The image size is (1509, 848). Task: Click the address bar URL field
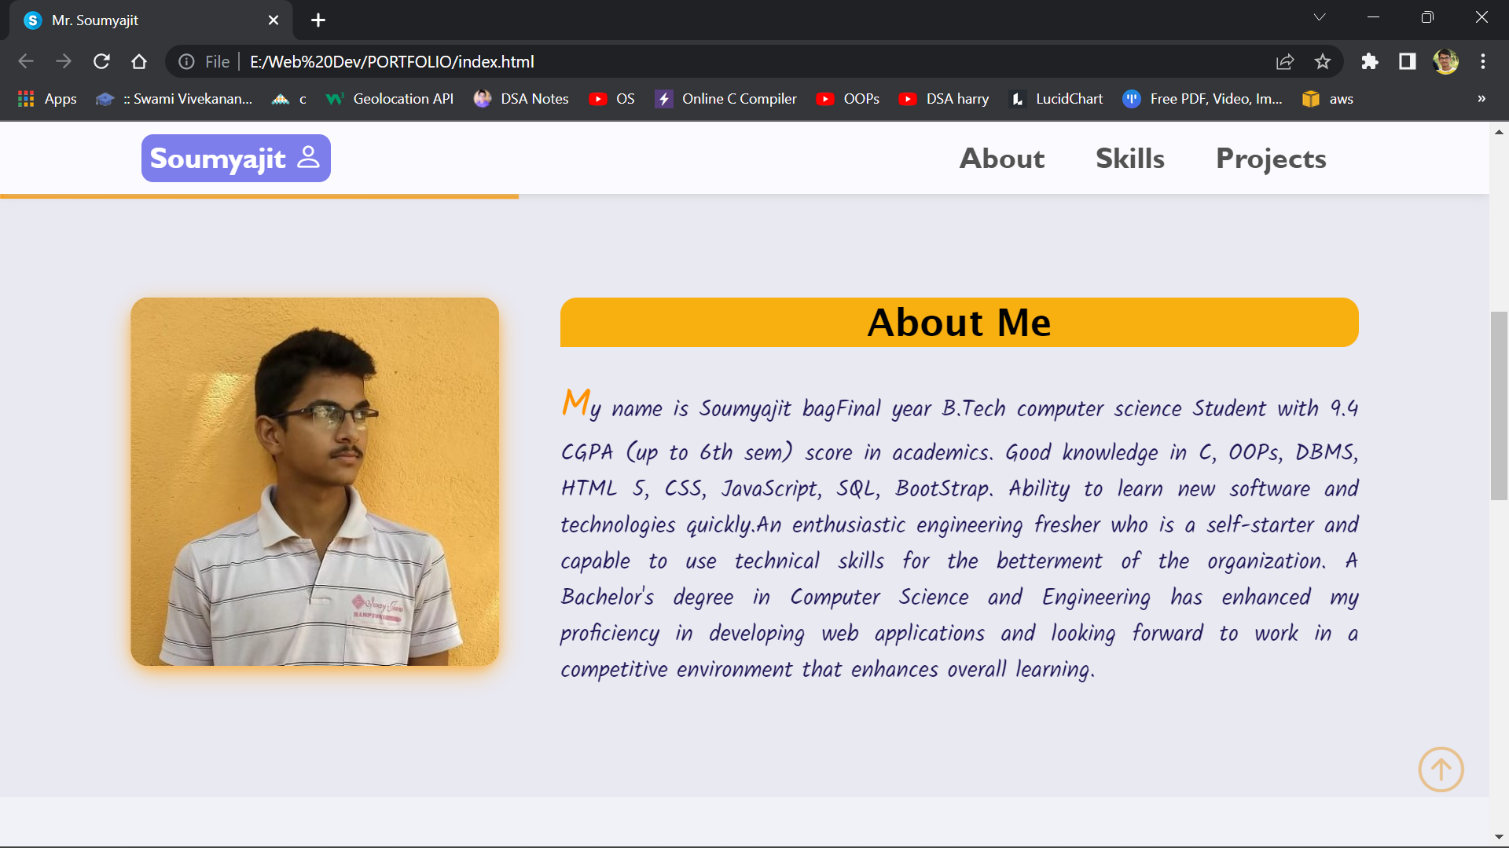click(x=707, y=61)
